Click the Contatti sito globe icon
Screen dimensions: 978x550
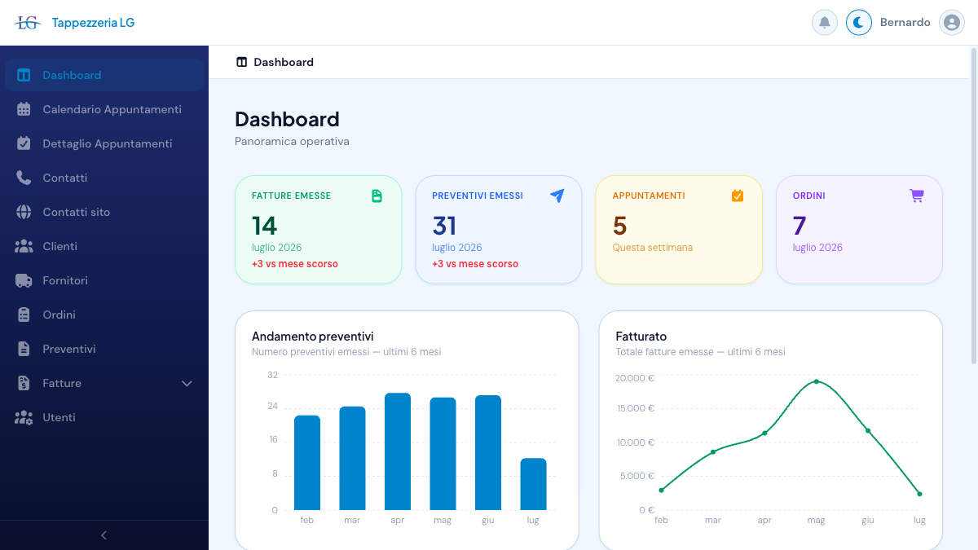coord(24,212)
